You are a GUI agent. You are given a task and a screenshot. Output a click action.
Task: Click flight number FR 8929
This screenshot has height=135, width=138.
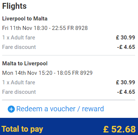coord(82,73)
